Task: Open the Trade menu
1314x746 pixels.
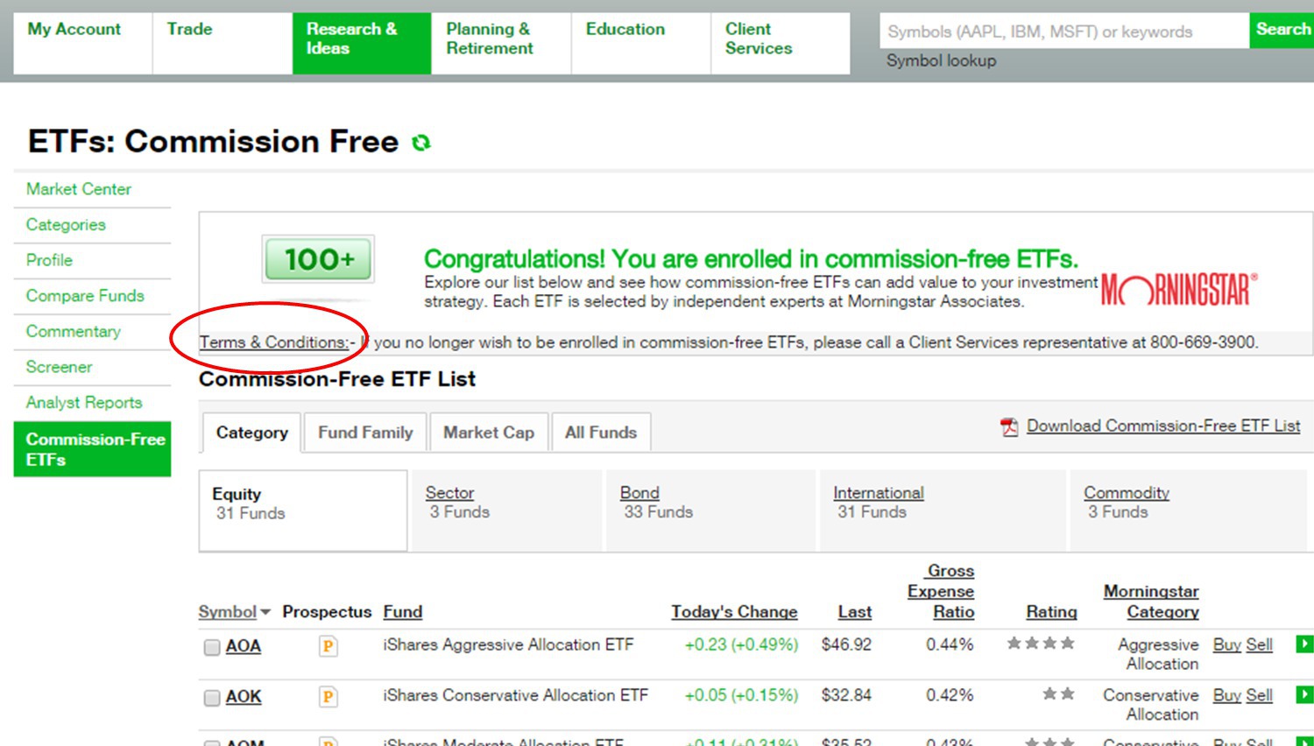Action: coord(223,43)
